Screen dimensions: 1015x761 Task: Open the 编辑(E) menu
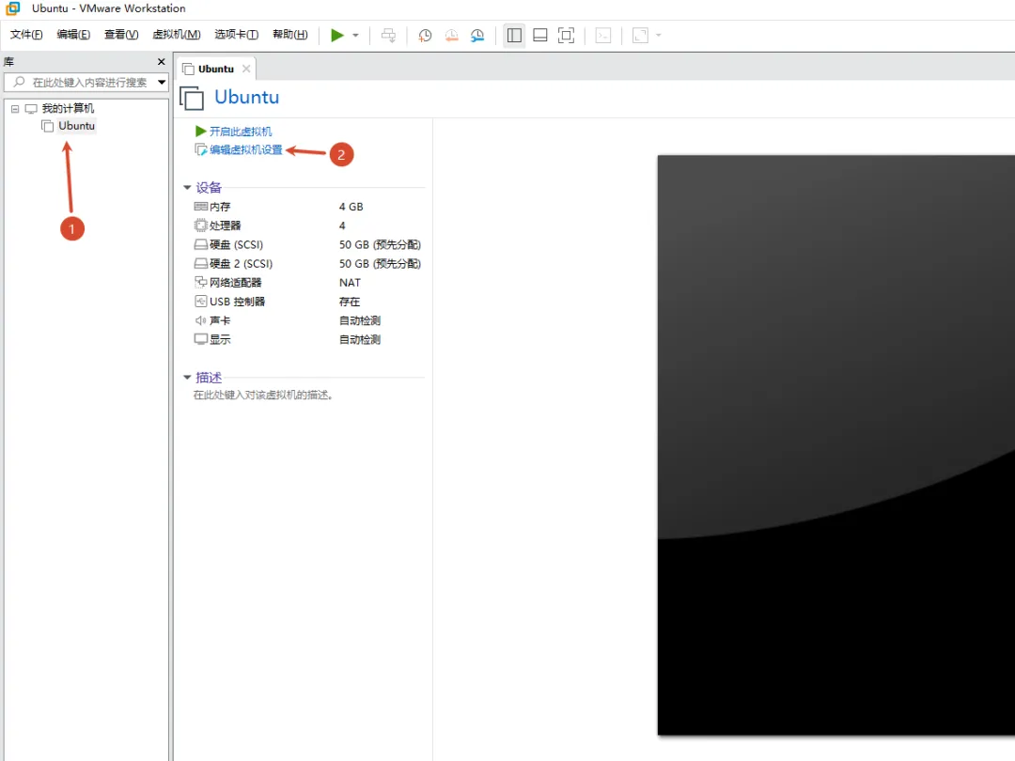[73, 35]
